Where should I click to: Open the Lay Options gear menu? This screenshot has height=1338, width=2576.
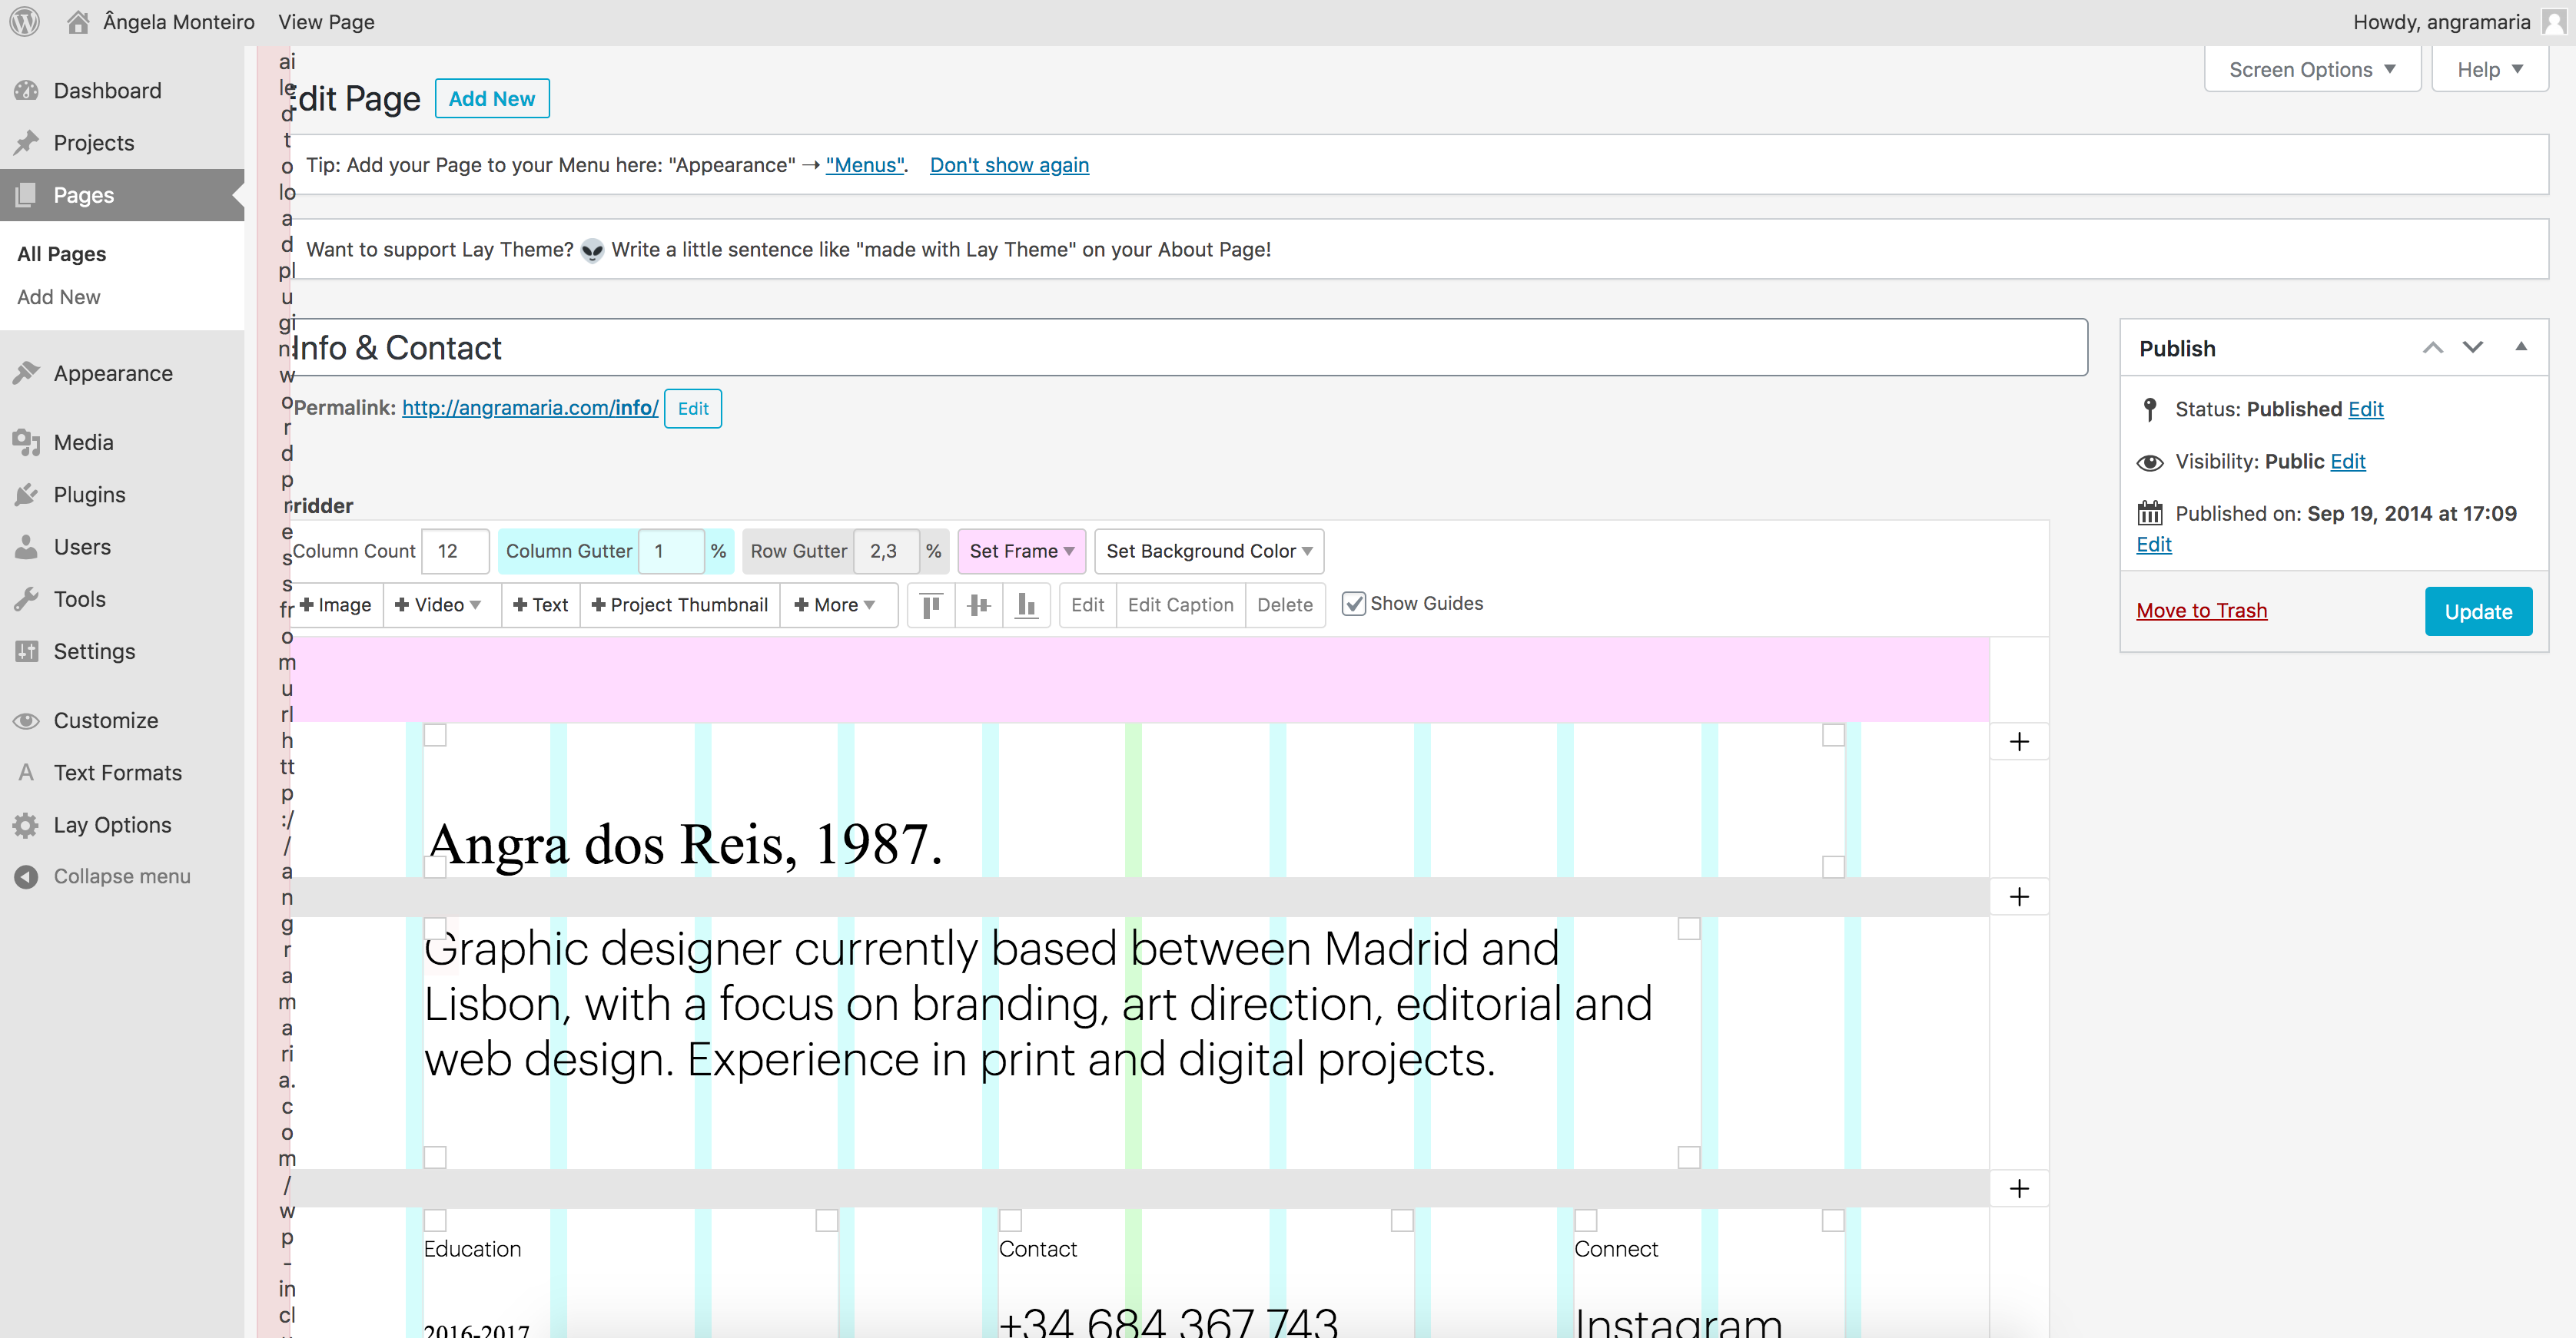(112, 824)
